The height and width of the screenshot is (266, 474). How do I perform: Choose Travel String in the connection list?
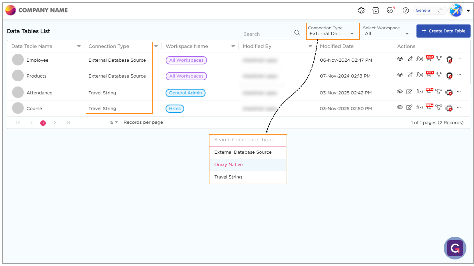pos(228,177)
